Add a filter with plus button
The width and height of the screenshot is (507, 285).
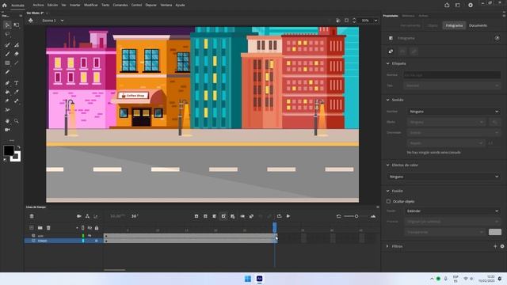pos(495,246)
